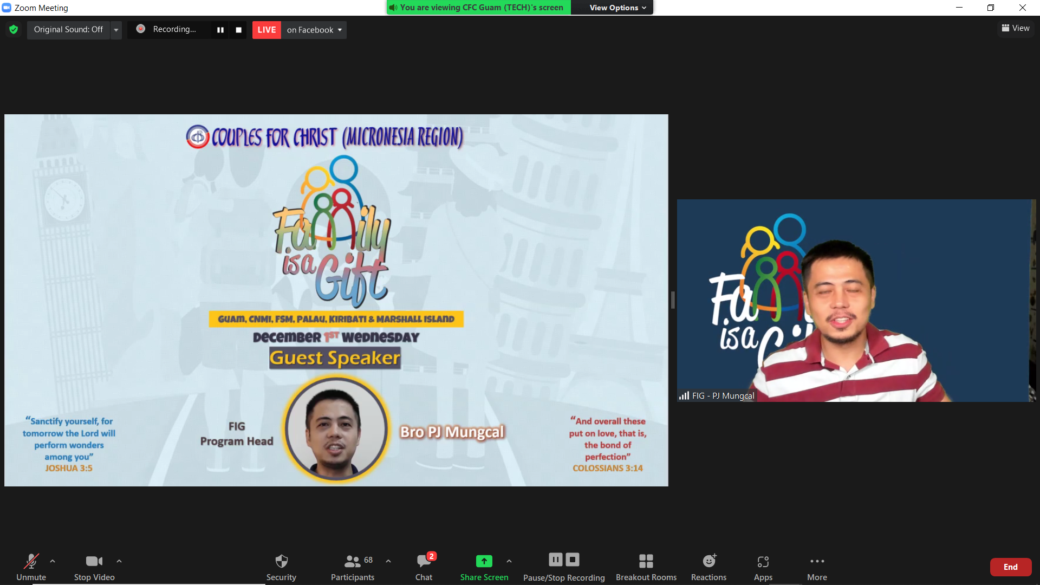Click the Recording... status text
Screen dimensions: 1040x585
[x=174, y=29]
